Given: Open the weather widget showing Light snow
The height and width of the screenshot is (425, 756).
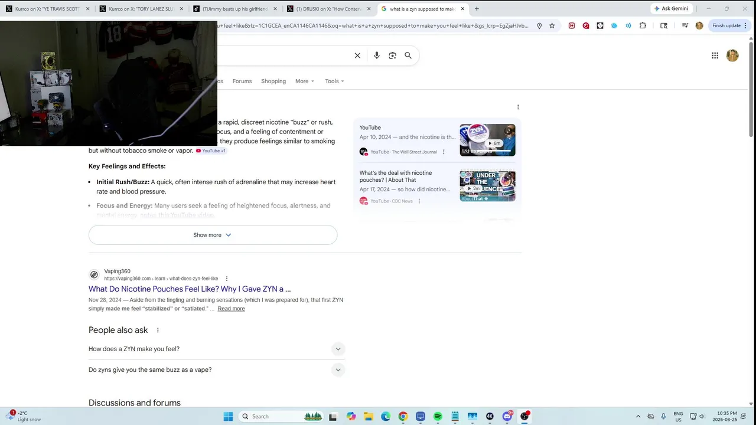Looking at the screenshot, I should point(24,416).
